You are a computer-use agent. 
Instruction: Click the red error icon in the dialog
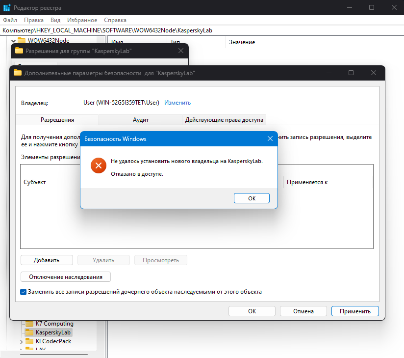[99, 165]
